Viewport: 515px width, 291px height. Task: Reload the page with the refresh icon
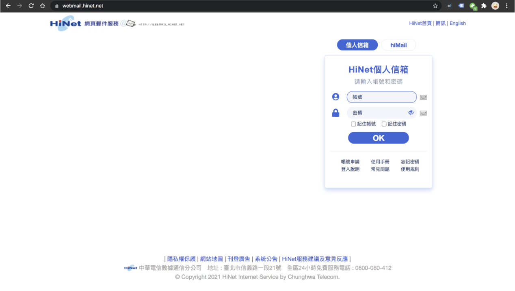click(x=31, y=6)
